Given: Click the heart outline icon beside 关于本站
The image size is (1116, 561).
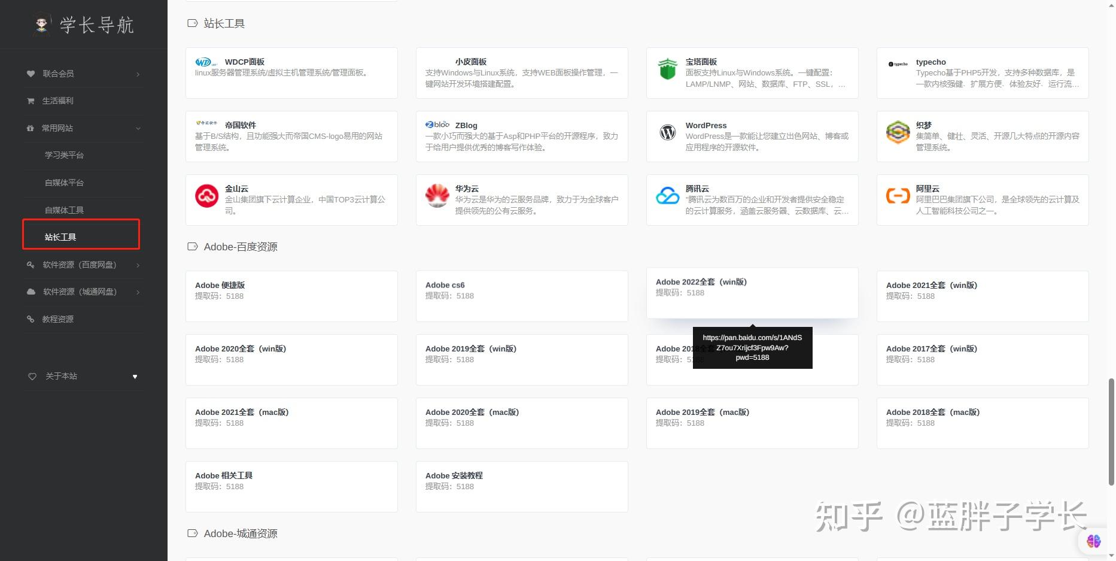Looking at the screenshot, I should coord(32,376).
